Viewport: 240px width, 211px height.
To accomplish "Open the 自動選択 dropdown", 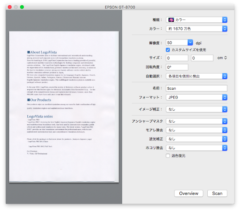I will (x=196, y=76).
